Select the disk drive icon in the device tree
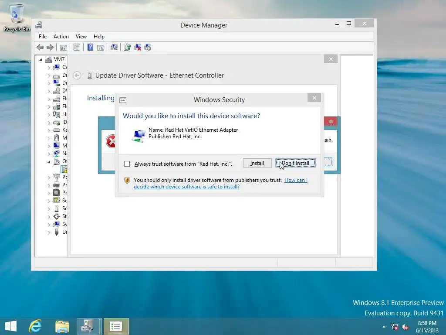446x335 pixels. pos(57,75)
